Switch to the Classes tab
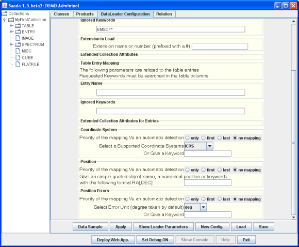Image resolution: width=299 pixels, height=247 pixels. coord(61,14)
